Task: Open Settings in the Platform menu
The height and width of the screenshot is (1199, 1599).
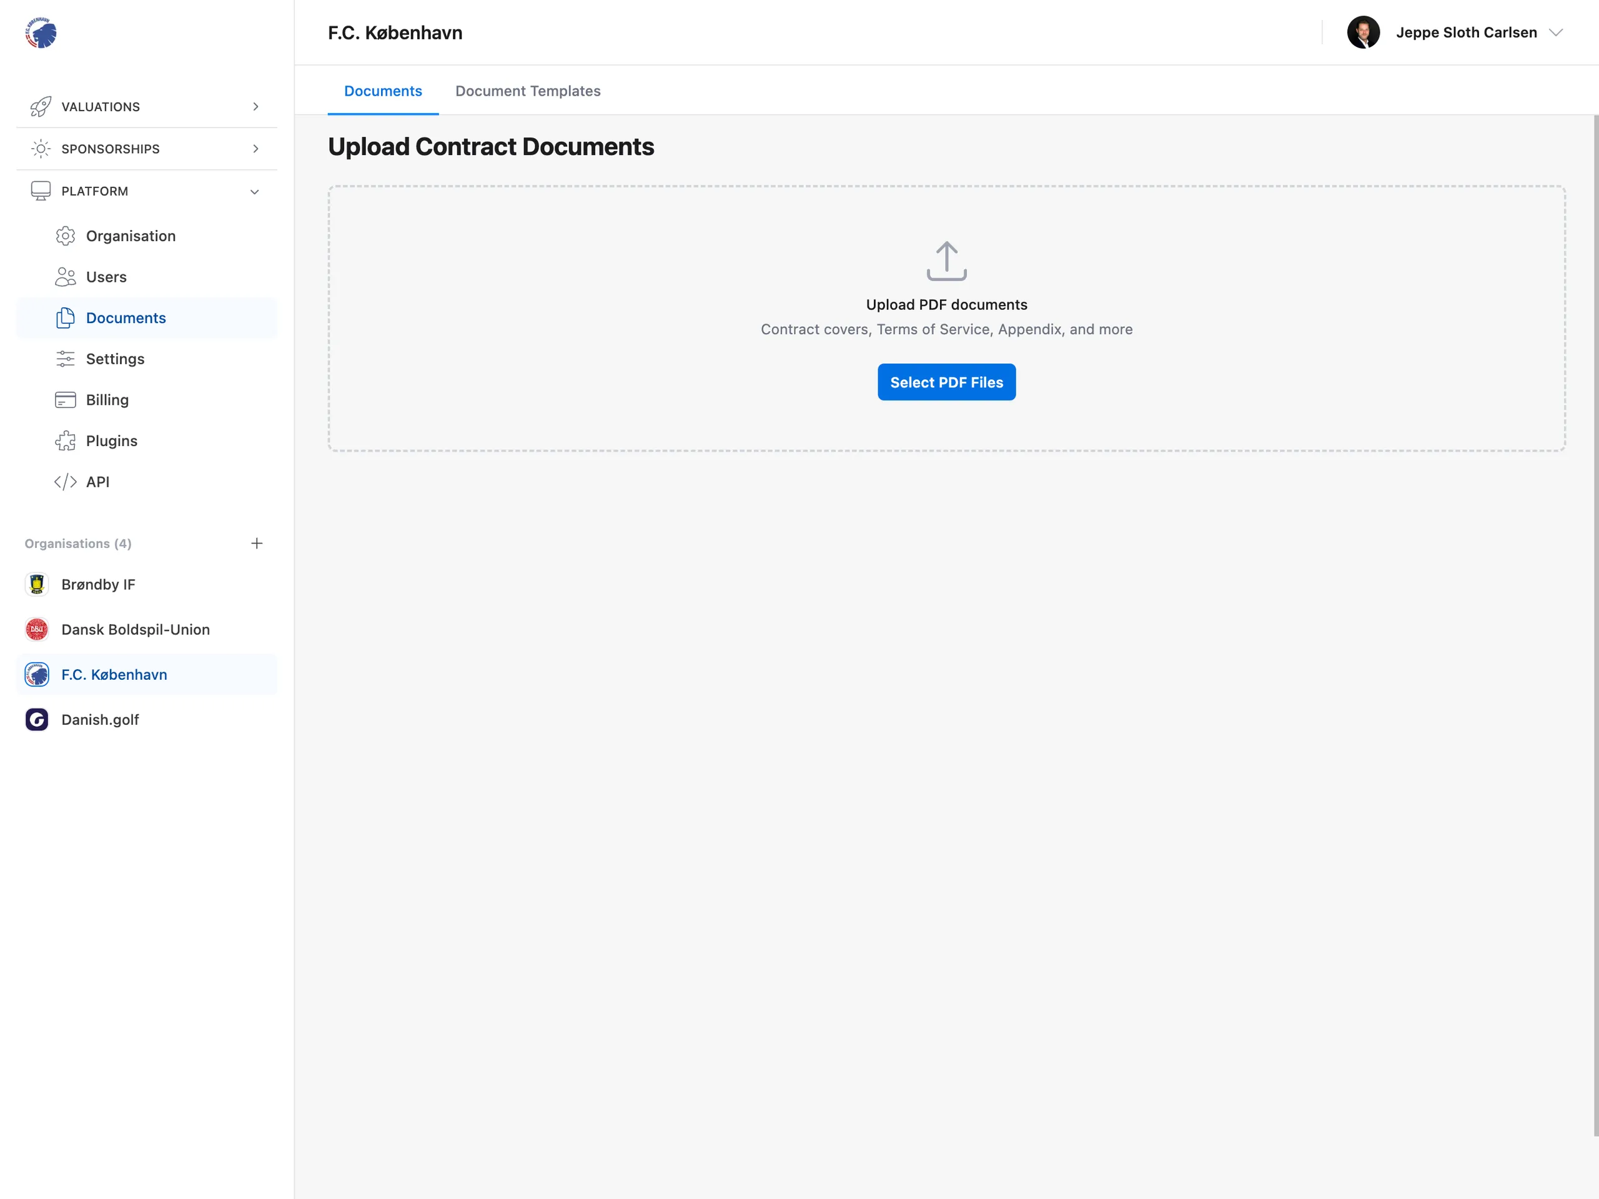Action: [x=147, y=359]
